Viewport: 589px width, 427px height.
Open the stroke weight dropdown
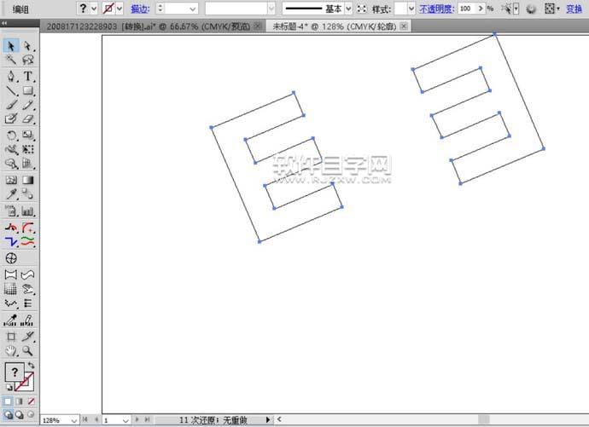193,9
